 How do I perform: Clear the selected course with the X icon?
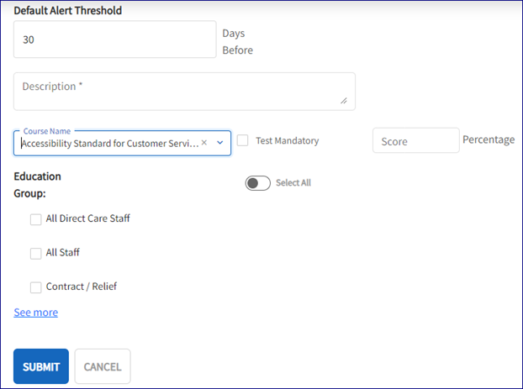tap(204, 143)
